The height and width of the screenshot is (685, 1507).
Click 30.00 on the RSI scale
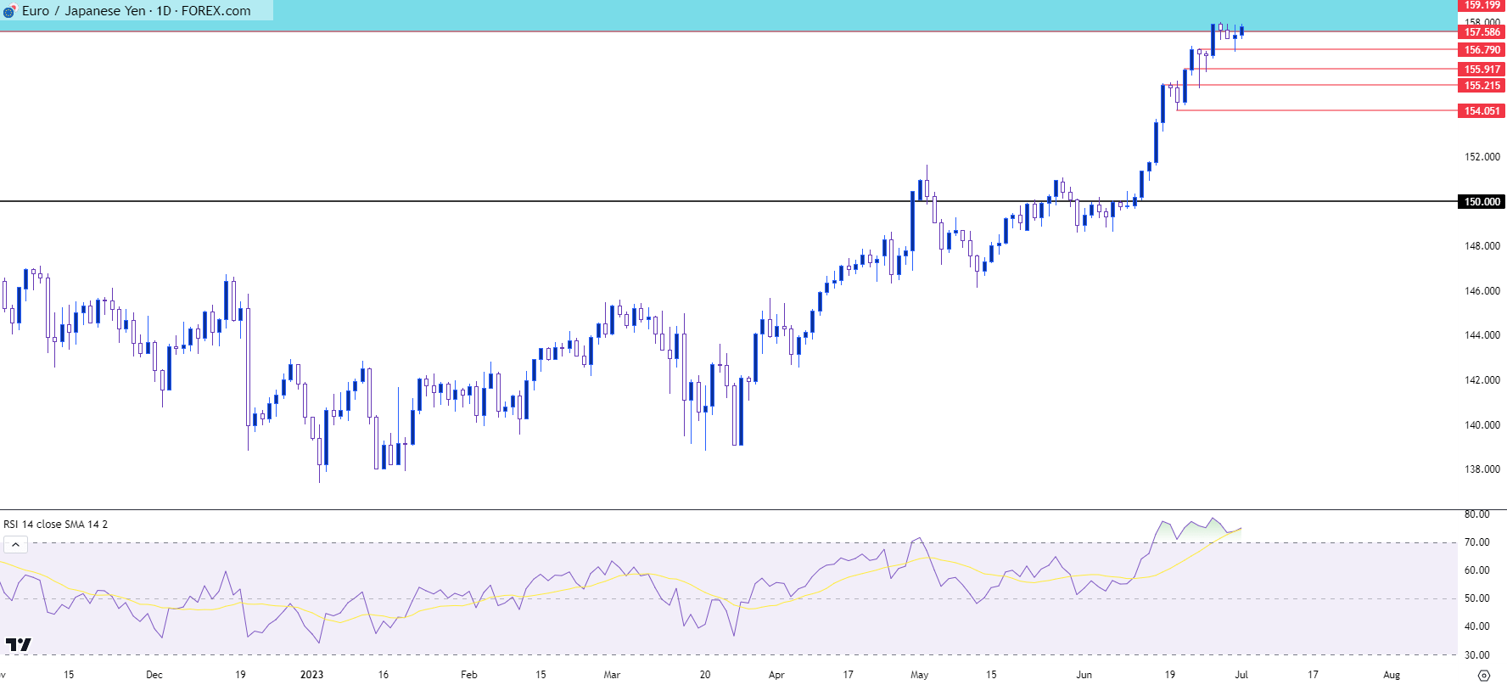pos(1477,655)
